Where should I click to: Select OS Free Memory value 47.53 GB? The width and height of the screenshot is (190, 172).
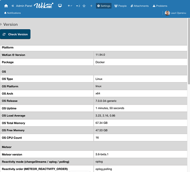point(102,130)
